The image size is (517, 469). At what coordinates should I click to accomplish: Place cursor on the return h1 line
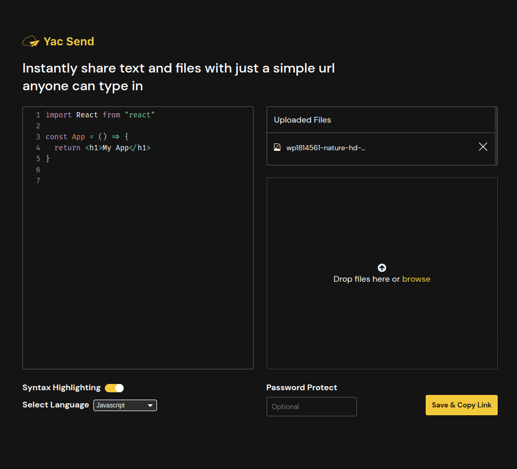pyautogui.click(x=102, y=148)
